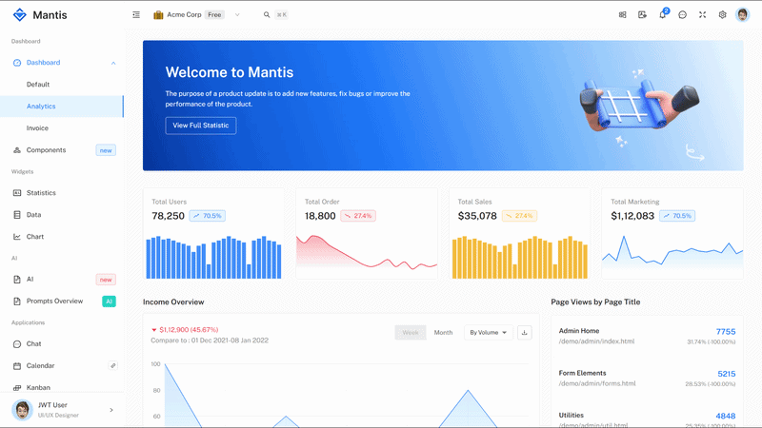Click the Free plan badge

214,14
